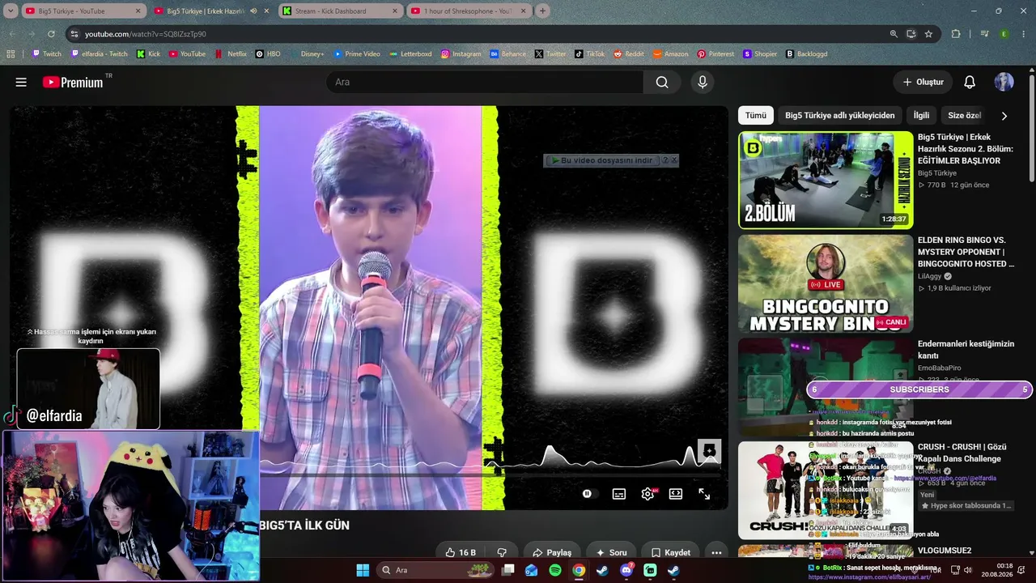The image size is (1036, 583).
Task: Like the video with 16 B button
Action: tap(461, 552)
